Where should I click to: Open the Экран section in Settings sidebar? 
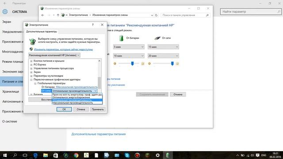(x=7, y=22)
